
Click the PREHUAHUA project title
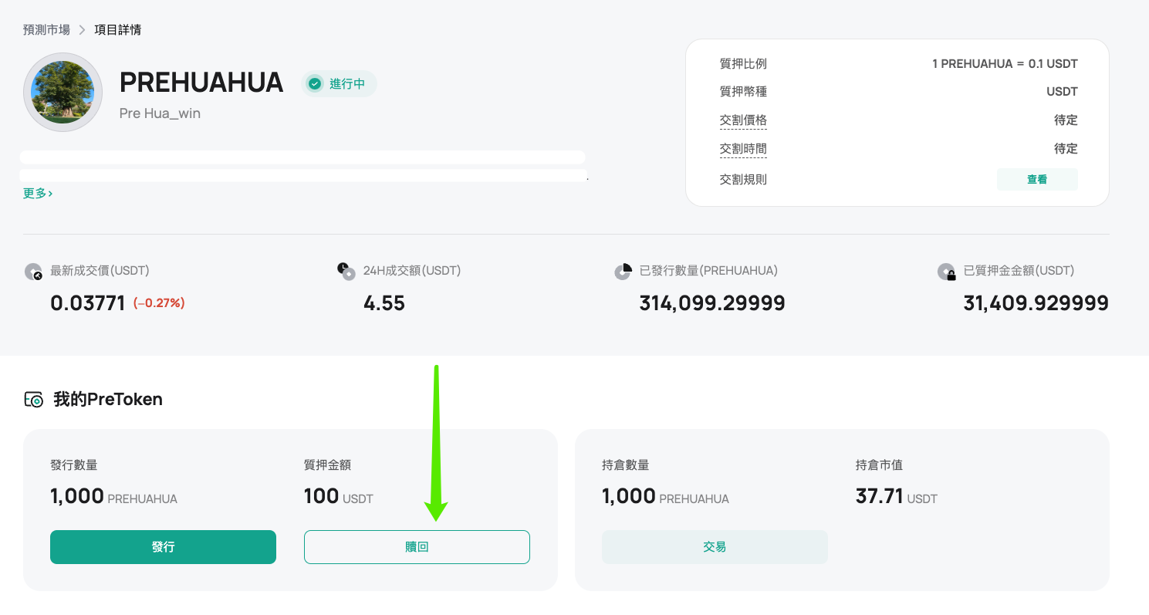[201, 83]
